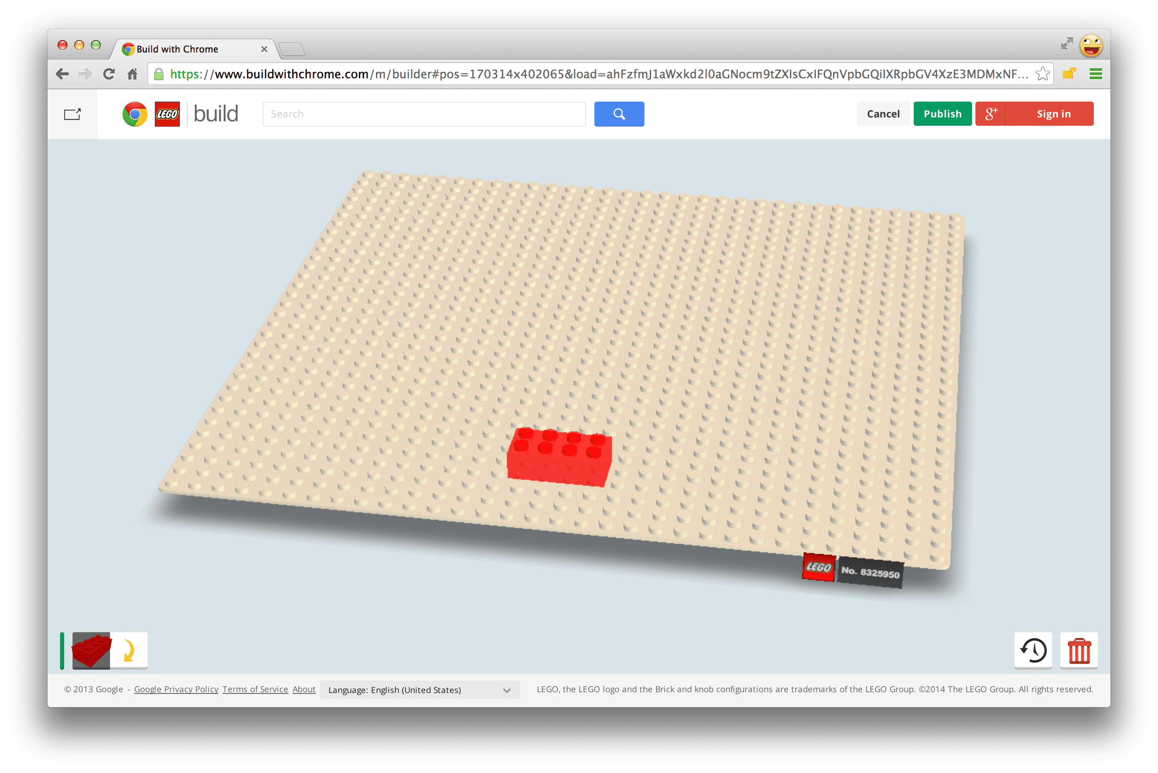Click the search input field
1158x773 pixels.
click(x=423, y=113)
